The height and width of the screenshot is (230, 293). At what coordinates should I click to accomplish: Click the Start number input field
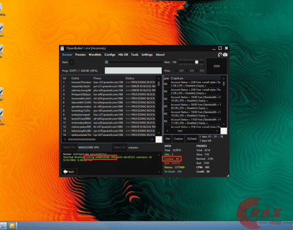click(71, 62)
